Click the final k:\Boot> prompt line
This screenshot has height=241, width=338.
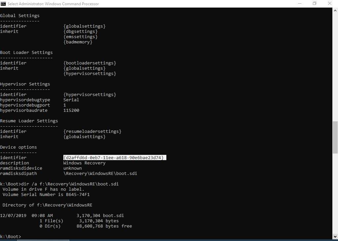pos(11,237)
